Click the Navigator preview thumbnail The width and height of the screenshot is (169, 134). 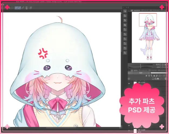click(x=149, y=37)
